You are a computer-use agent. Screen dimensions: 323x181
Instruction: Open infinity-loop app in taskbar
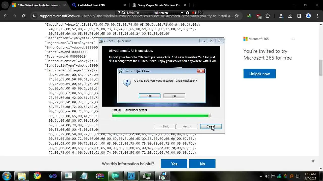click(x=53, y=176)
